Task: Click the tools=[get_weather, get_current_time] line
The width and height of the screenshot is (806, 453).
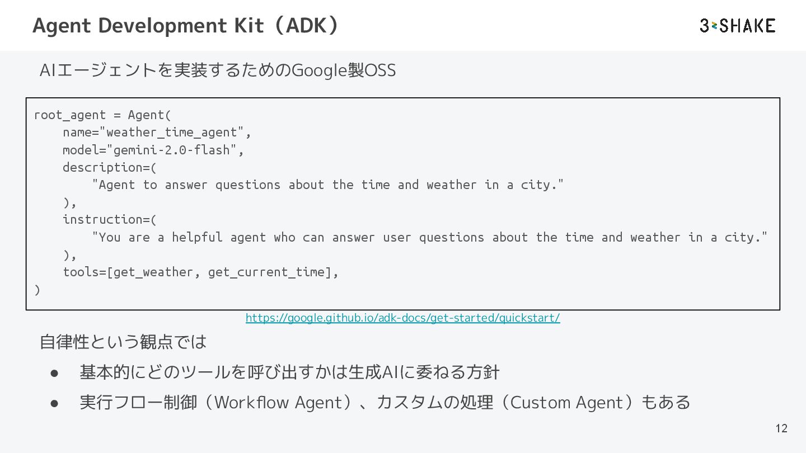Action: click(x=200, y=272)
